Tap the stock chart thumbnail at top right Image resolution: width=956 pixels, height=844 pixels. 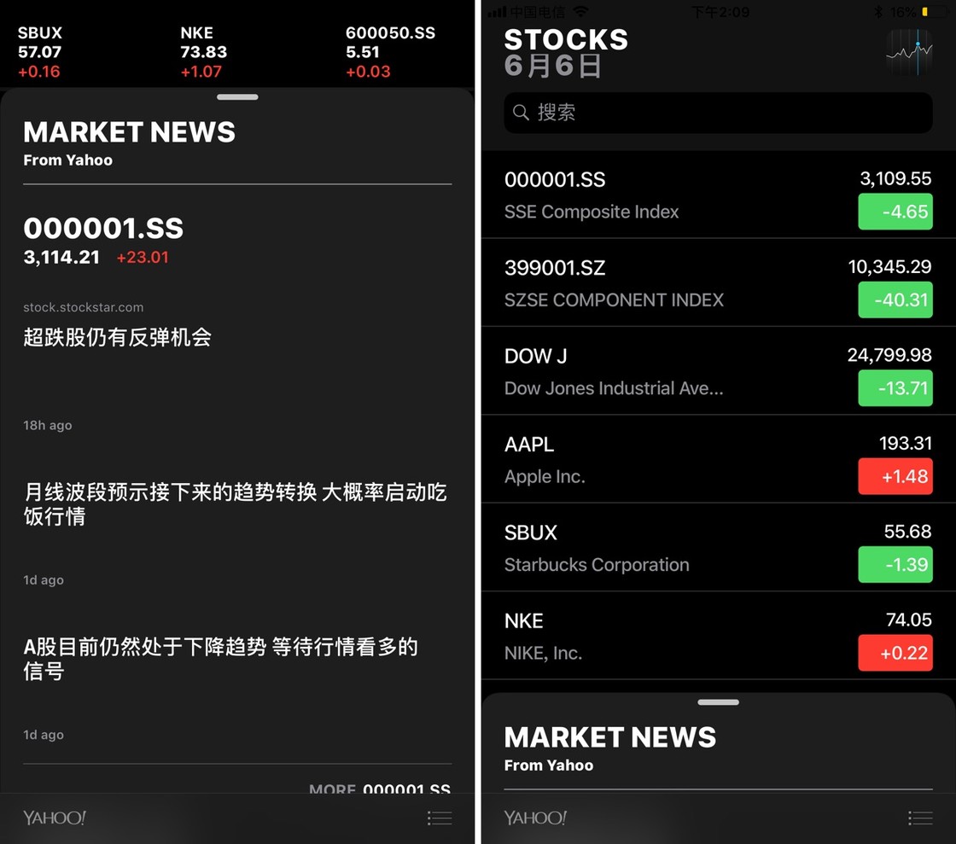tap(909, 52)
